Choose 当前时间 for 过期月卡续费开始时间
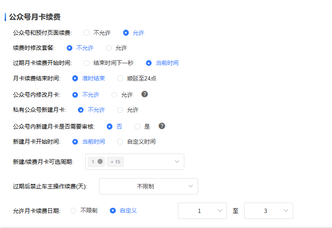 click(149, 63)
